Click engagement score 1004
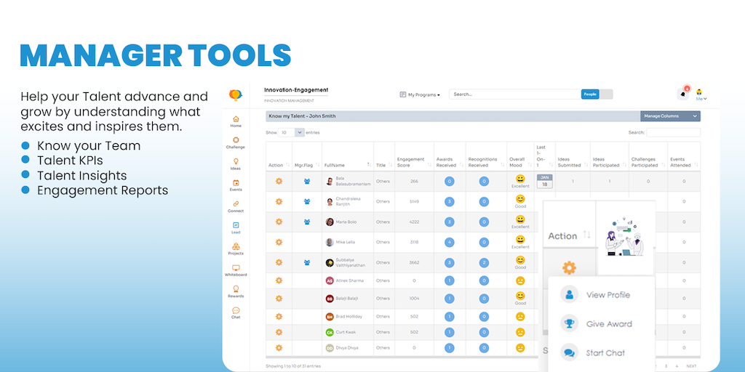Viewport: 745px width, 372px height. click(414, 299)
